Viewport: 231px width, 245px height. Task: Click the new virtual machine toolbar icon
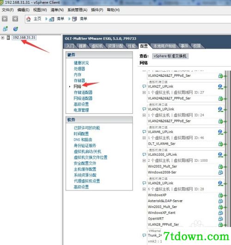point(6,29)
